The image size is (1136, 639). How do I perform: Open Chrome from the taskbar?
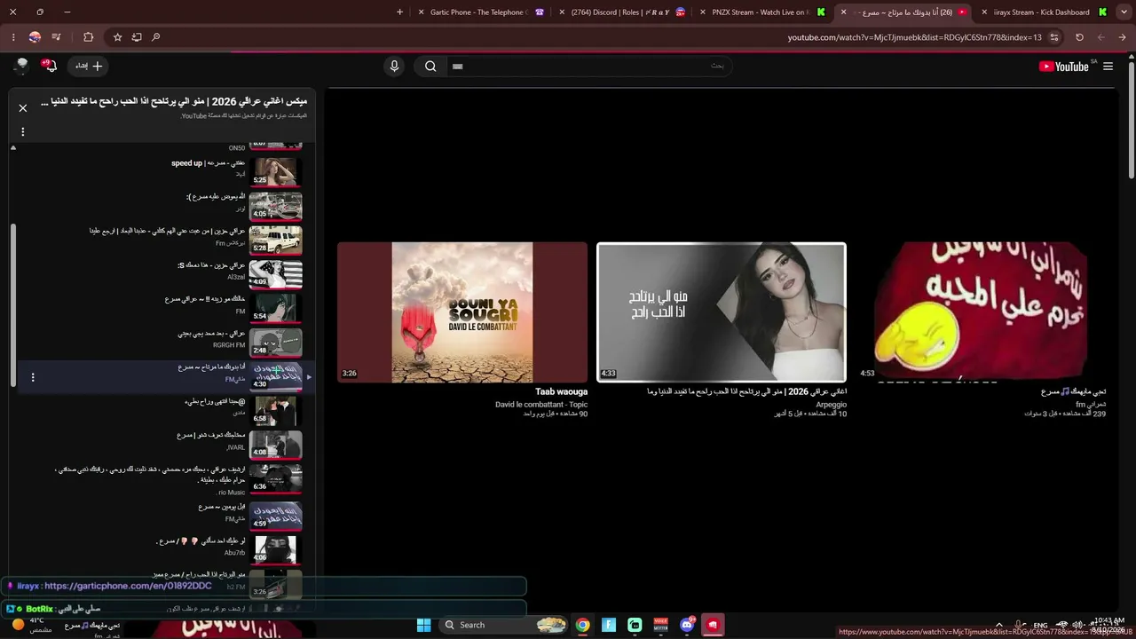click(582, 625)
